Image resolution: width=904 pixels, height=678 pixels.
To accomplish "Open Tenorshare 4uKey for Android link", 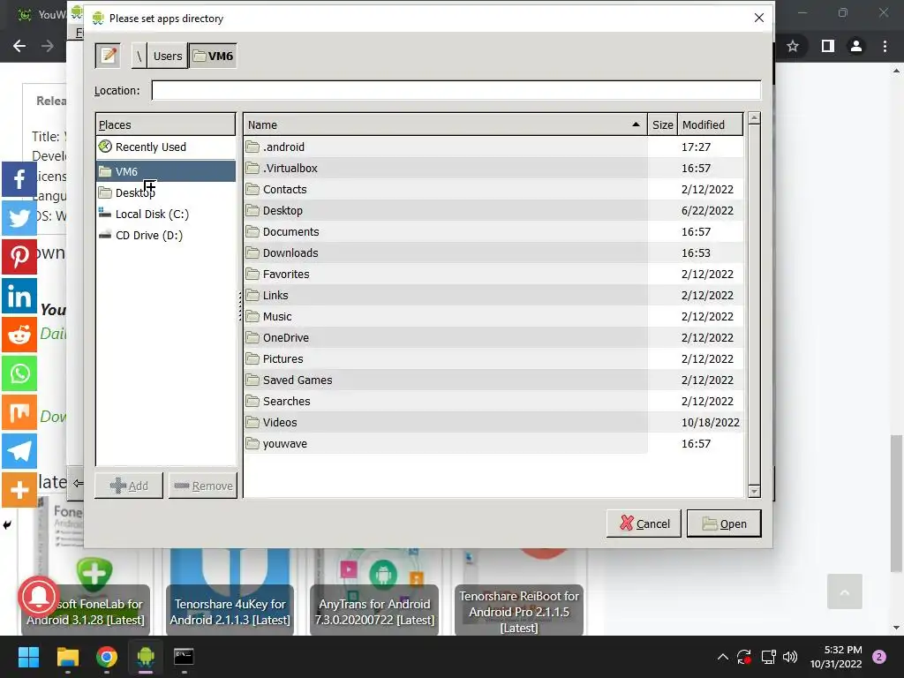I will click(x=230, y=612).
